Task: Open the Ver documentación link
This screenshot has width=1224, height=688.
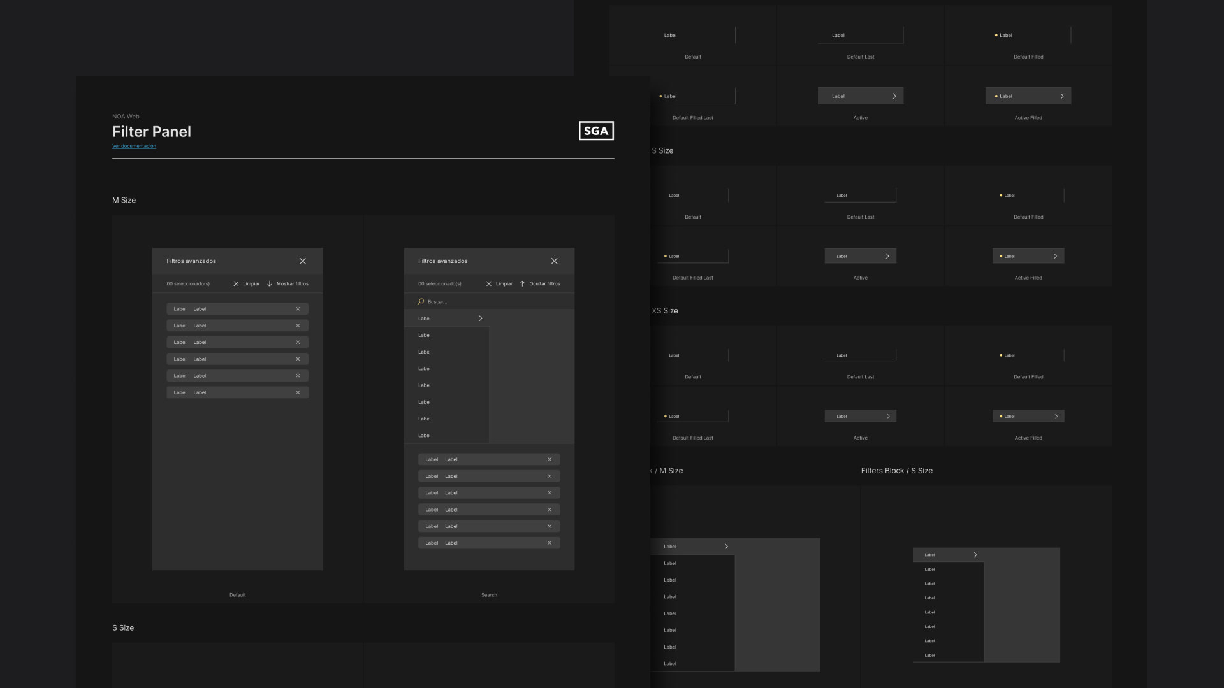Action: click(x=134, y=146)
